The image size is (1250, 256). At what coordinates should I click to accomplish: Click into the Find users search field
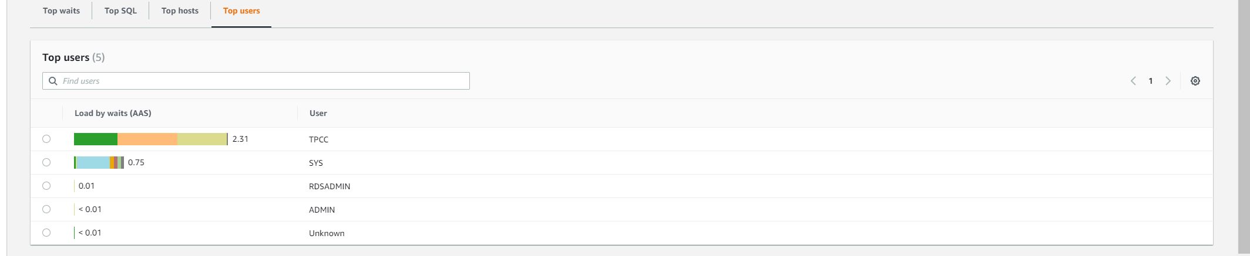pyautogui.click(x=264, y=81)
